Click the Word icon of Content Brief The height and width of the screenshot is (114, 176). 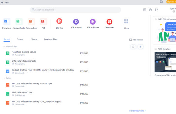[8, 71]
